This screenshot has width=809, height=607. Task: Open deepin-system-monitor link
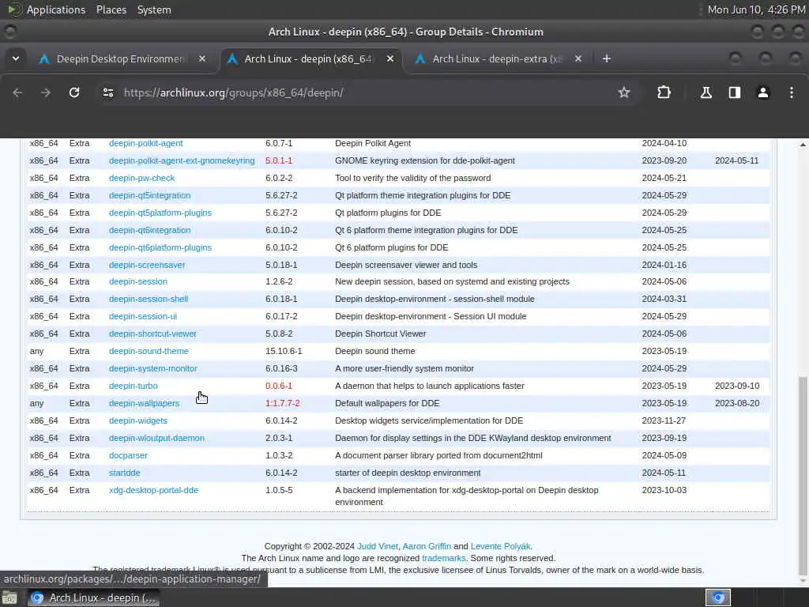[x=152, y=368]
